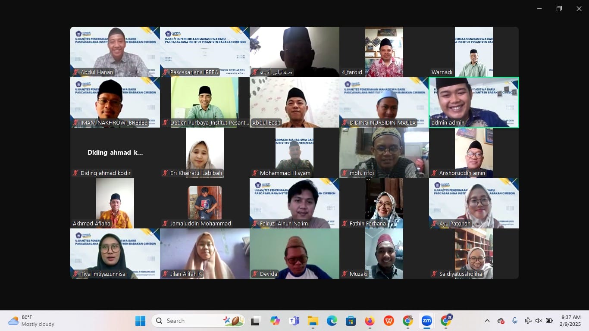This screenshot has width=589, height=331.
Task: Open Copilot app in taskbar
Action: pyautogui.click(x=275, y=321)
